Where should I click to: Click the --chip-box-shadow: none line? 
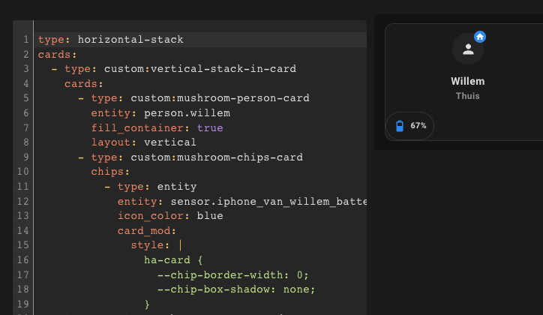pyautogui.click(x=236, y=289)
